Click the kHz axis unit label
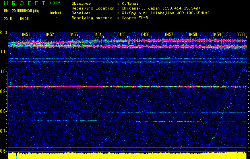The width and height of the screenshot is (250, 159). pyautogui.click(x=4, y=32)
